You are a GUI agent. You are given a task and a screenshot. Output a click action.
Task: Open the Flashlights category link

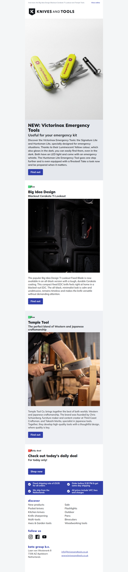[71, 508]
